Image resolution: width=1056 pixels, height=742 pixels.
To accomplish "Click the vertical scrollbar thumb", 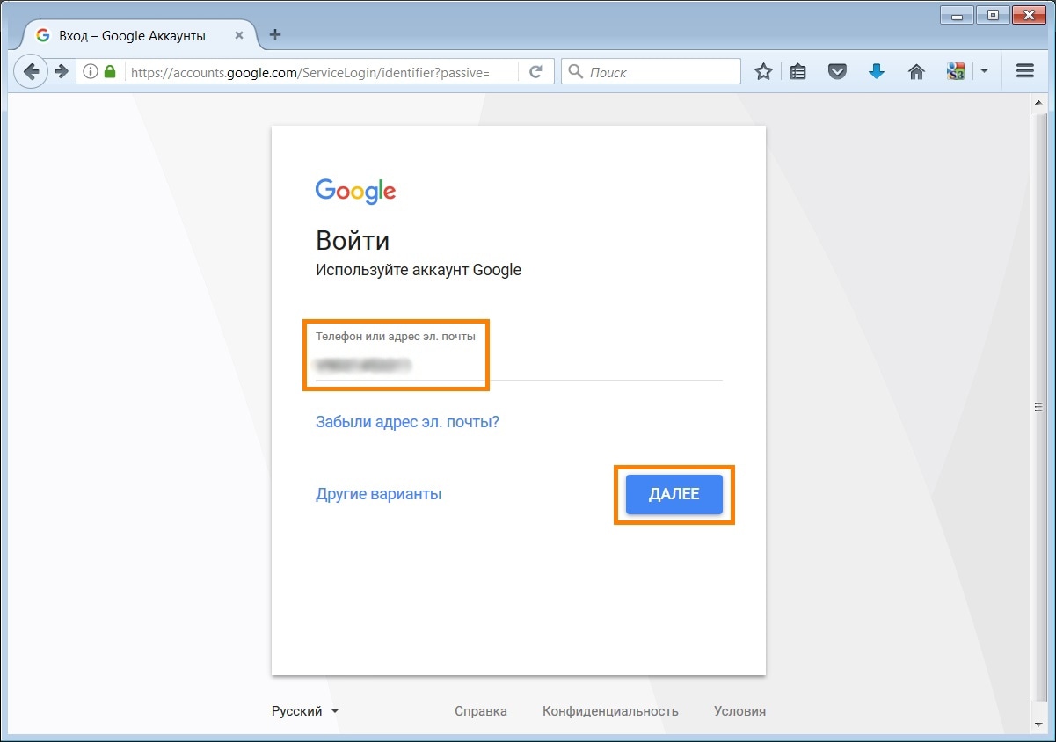I will 1038,406.
